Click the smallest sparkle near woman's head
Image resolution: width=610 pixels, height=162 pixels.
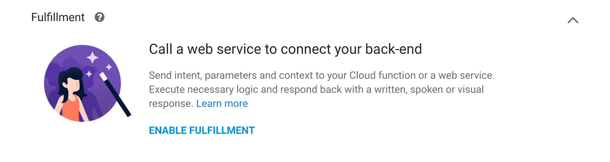(89, 74)
